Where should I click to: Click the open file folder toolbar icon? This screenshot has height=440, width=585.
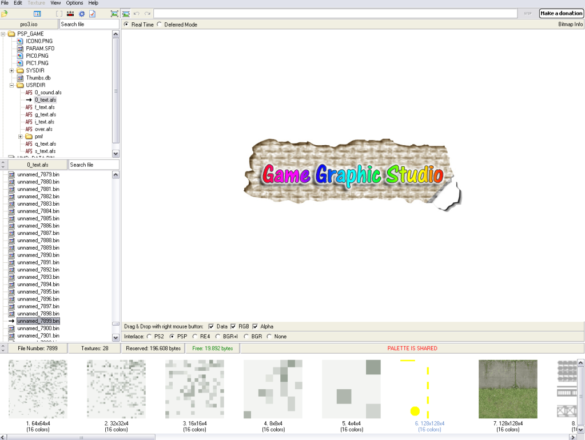5,14
